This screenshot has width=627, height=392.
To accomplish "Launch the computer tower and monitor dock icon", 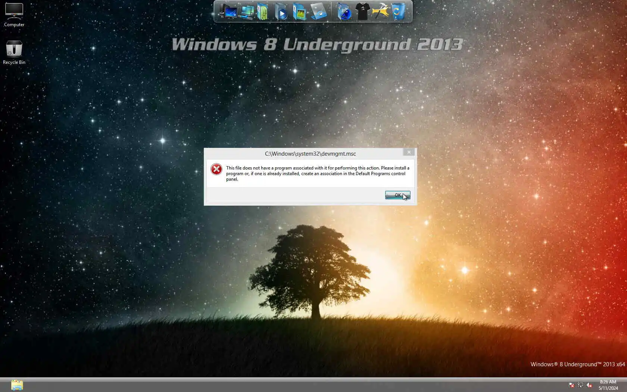I will pos(228,11).
